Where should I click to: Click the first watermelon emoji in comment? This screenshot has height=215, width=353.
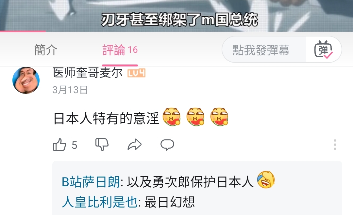point(172,117)
